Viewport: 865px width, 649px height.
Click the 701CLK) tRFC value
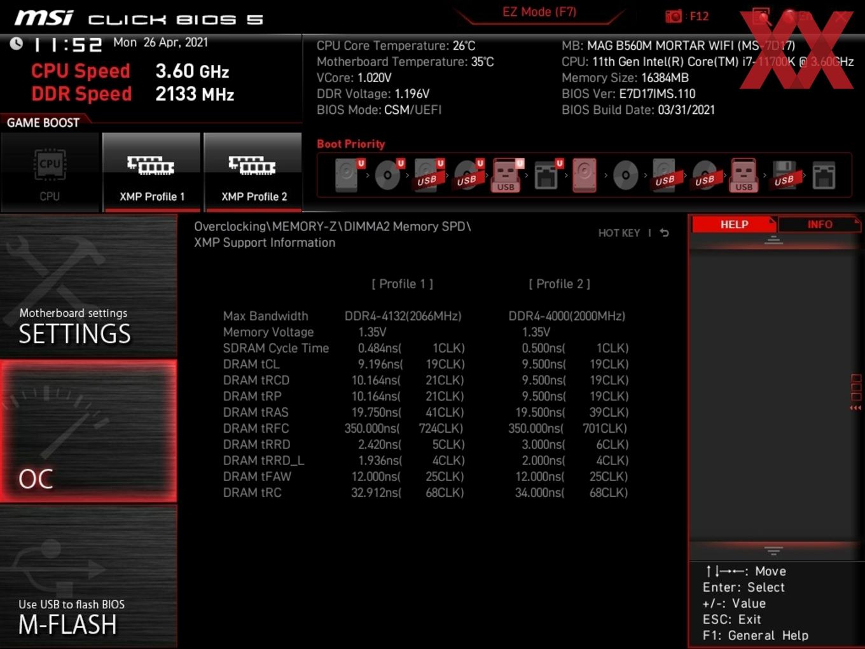(x=605, y=428)
